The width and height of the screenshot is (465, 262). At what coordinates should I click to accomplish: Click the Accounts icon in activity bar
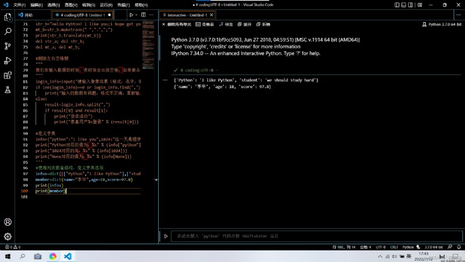coord(8,222)
